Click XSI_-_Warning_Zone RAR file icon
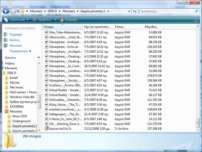 46,124
